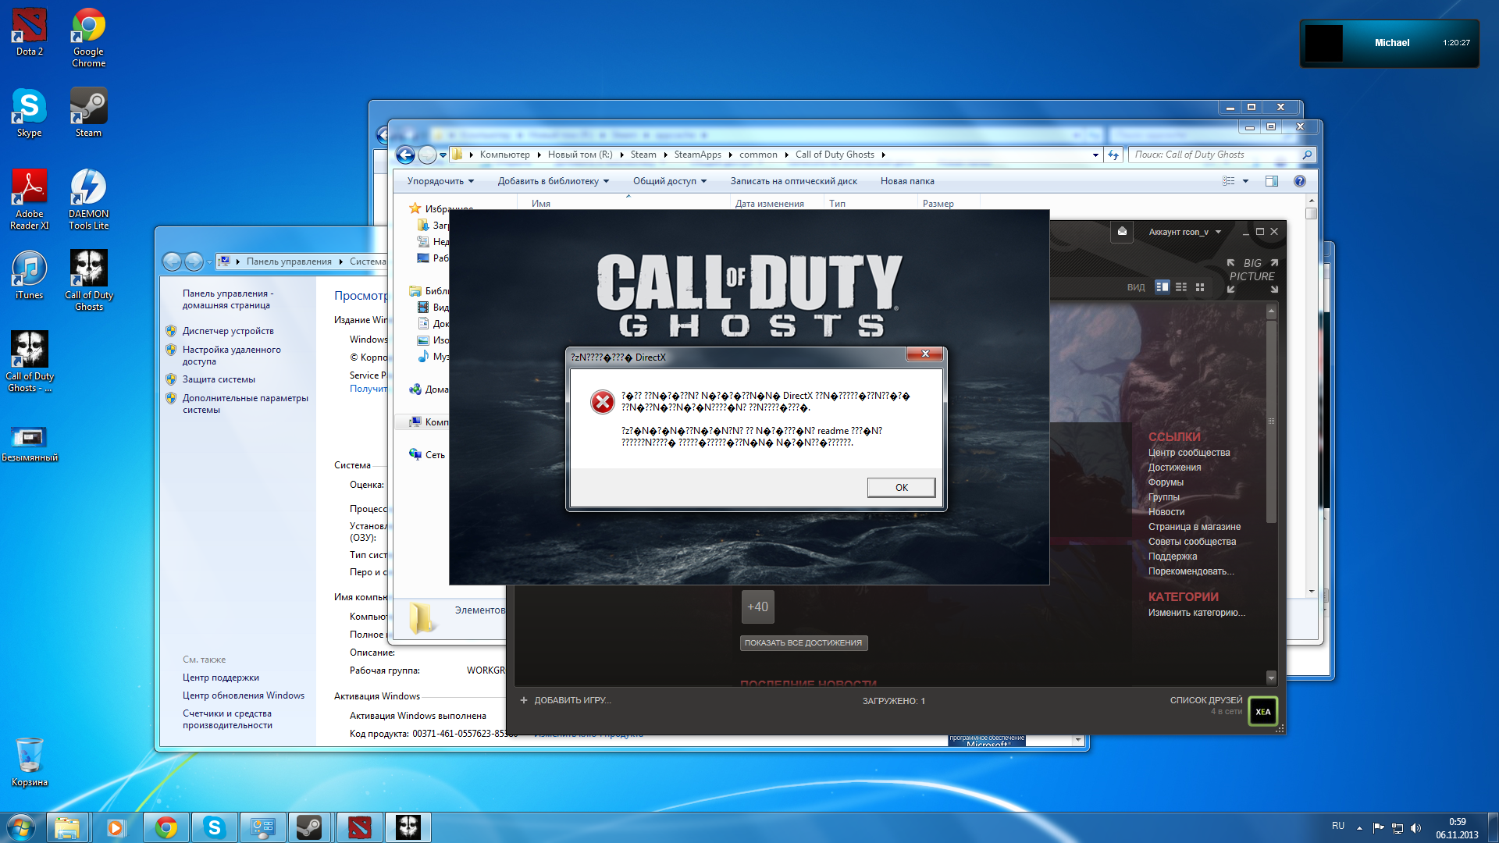
Task: Switch Steam library to grid view
Action: click(x=1200, y=287)
